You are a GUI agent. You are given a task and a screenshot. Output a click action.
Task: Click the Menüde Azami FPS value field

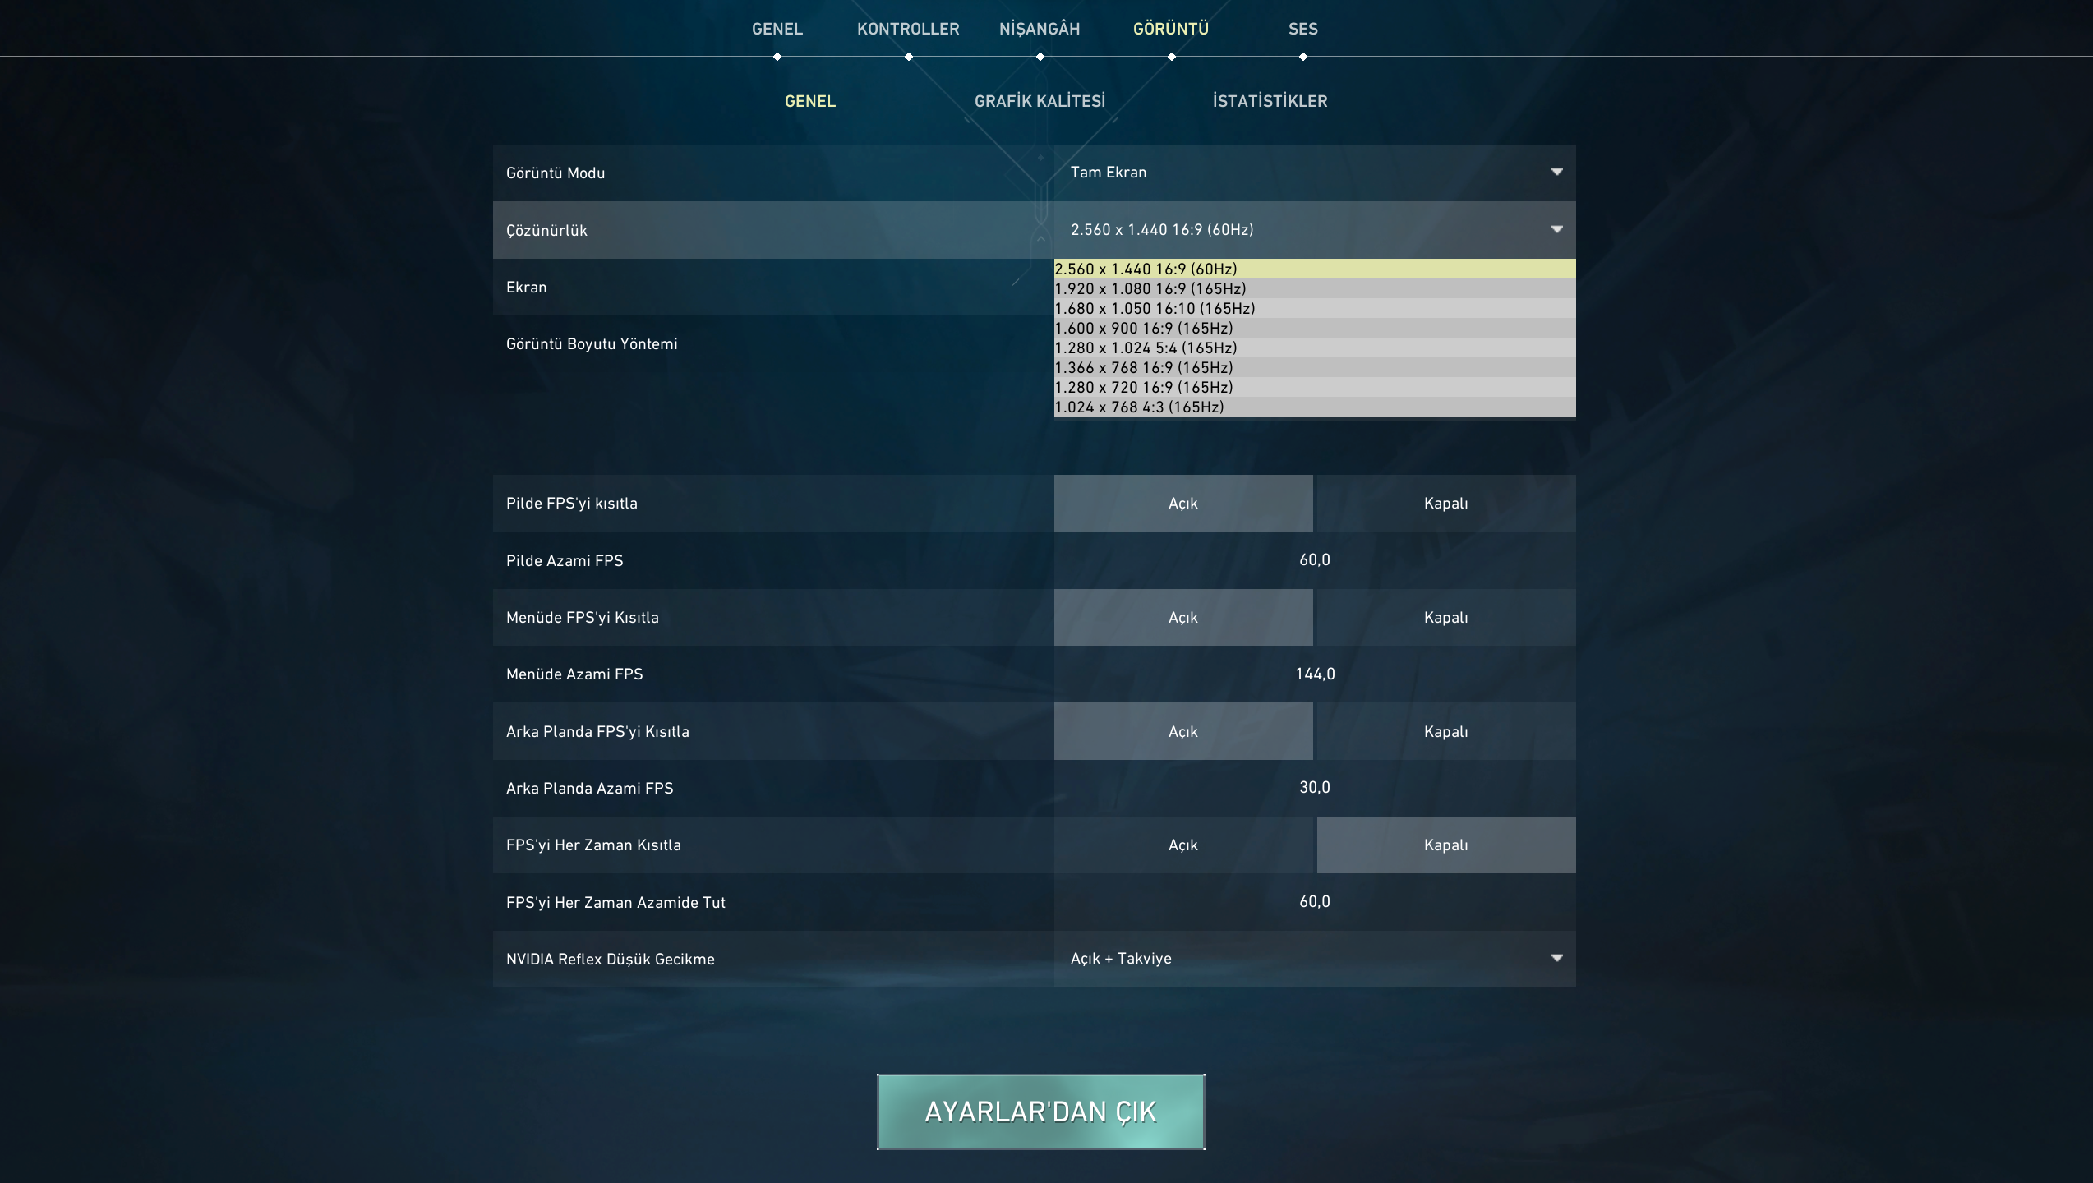tap(1314, 674)
